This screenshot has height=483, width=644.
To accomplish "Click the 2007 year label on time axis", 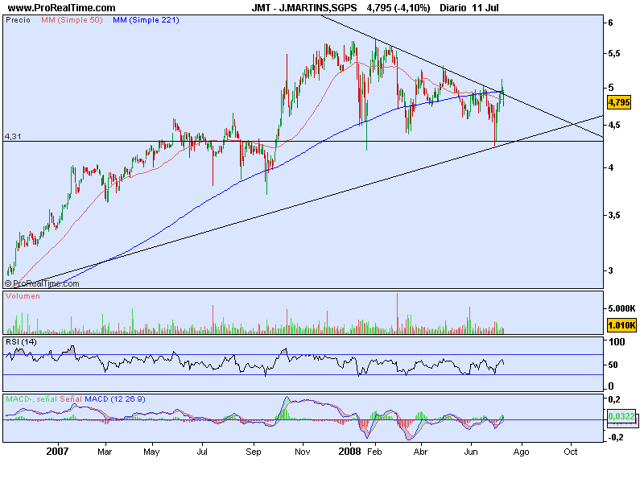I will [57, 452].
